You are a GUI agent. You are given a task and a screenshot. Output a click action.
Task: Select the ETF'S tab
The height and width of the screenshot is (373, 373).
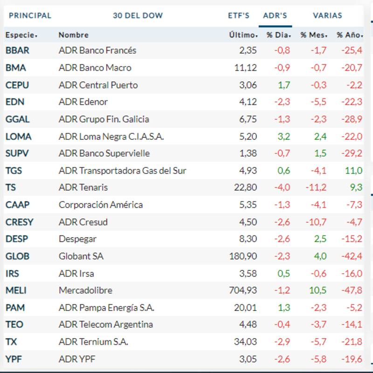238,15
